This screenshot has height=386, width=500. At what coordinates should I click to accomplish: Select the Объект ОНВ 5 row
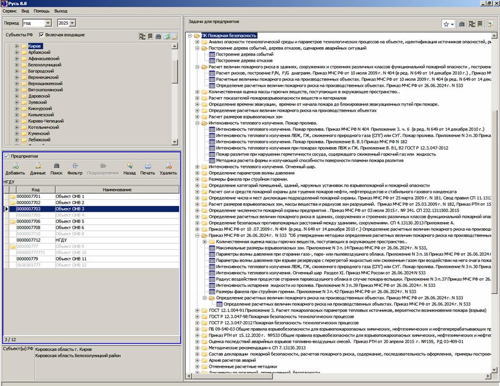pos(70,221)
